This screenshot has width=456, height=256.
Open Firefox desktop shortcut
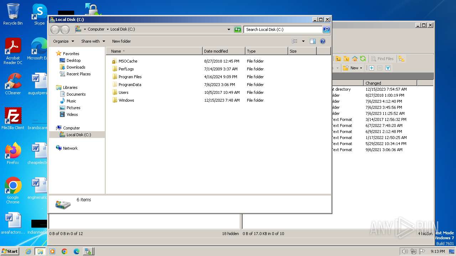coord(13,154)
